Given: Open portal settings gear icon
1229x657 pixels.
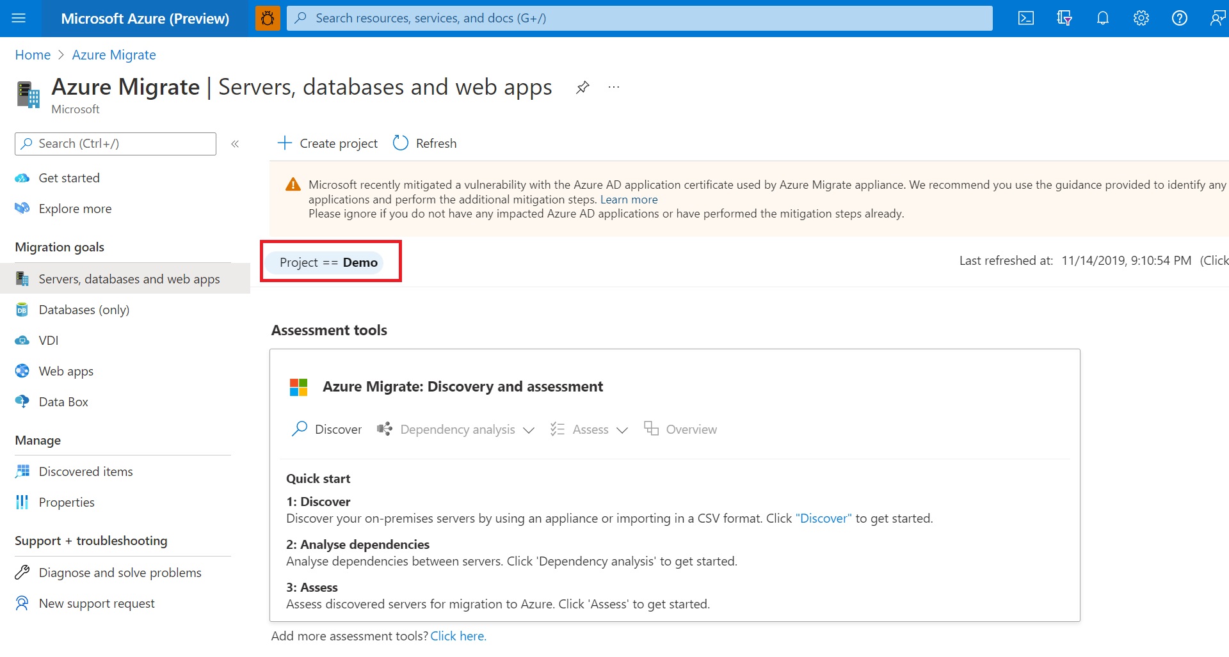Looking at the screenshot, I should click(1141, 18).
